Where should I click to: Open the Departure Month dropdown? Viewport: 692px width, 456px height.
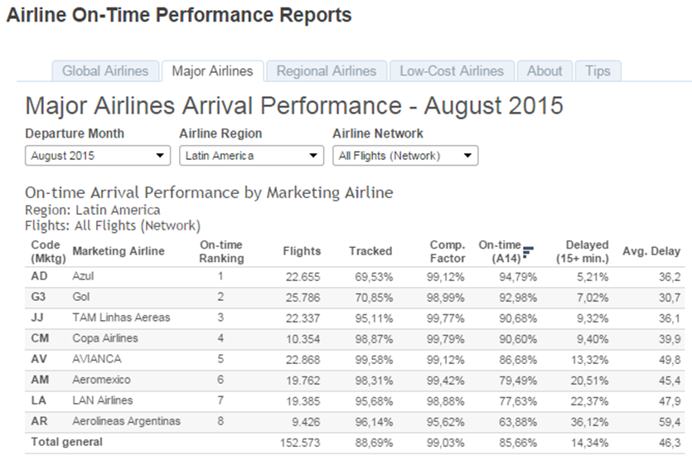98,156
